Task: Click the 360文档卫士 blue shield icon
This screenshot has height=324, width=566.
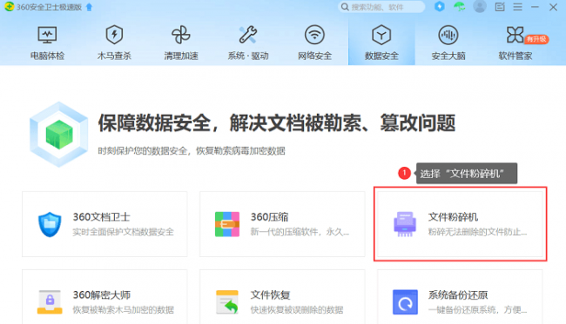Action: coord(50,224)
